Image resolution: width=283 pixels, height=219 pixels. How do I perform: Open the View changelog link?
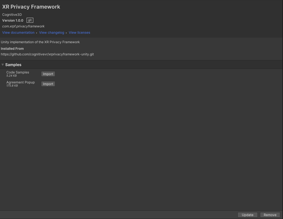tap(52, 33)
